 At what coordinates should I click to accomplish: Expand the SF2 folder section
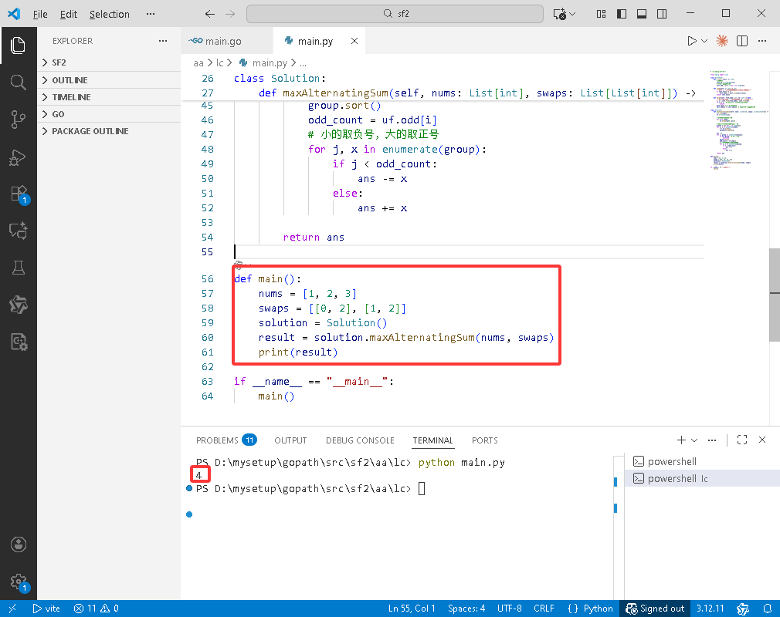pos(109,62)
